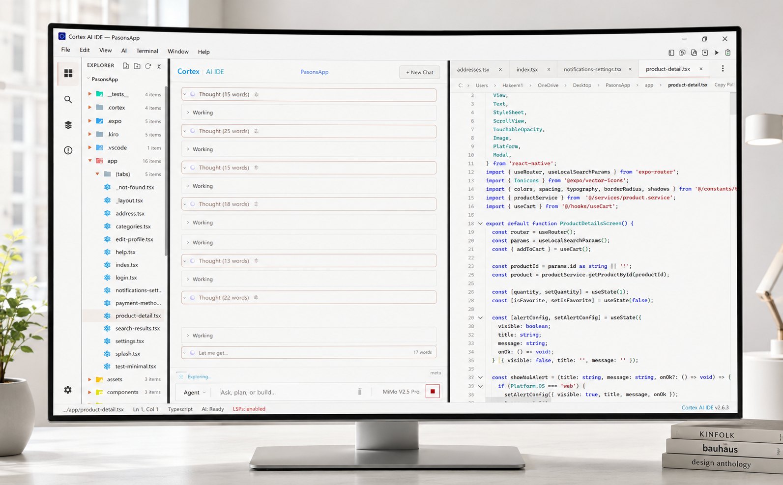Close the addresses.tsx tab

coord(500,69)
